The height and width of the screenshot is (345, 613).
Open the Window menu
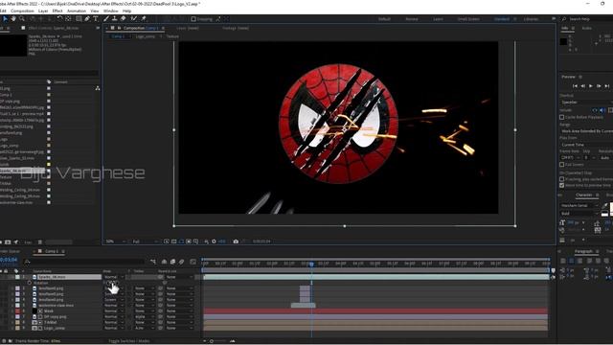pyautogui.click(x=111, y=11)
